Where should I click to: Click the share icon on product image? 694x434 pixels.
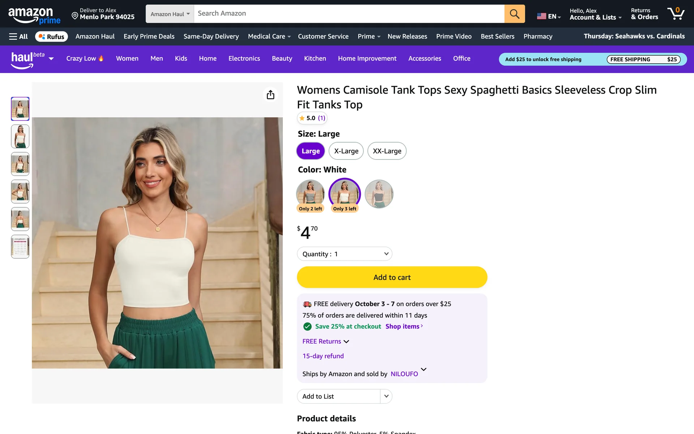[x=270, y=95]
